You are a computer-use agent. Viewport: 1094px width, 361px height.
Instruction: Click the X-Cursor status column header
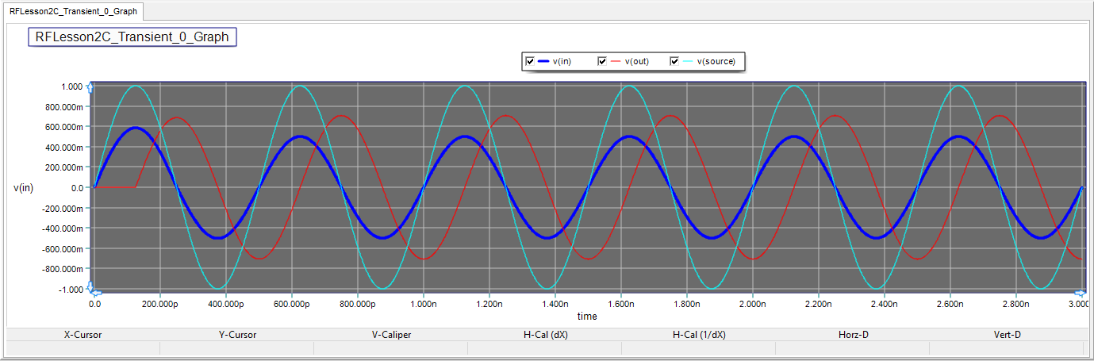83,335
